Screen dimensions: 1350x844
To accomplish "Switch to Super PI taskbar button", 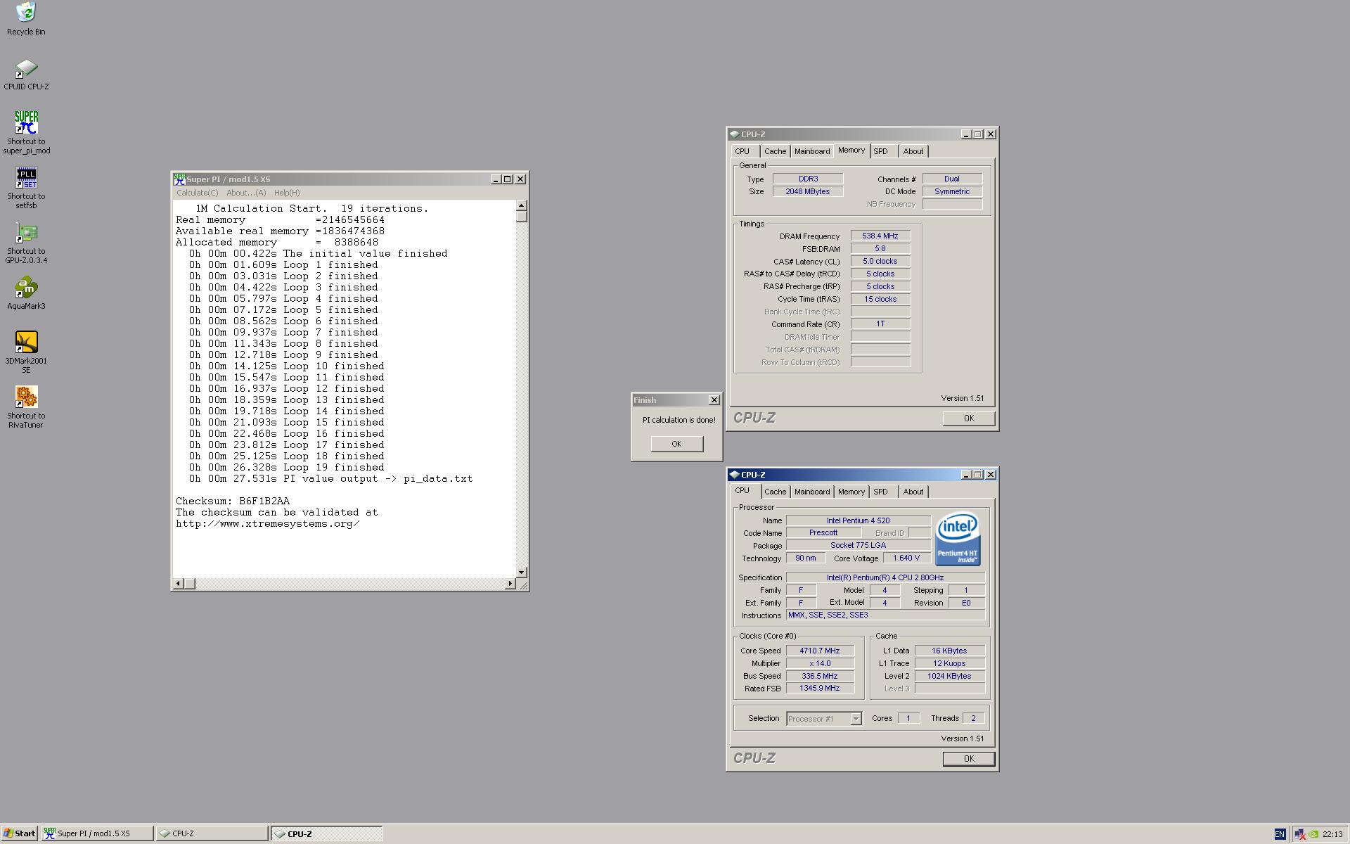I will (97, 833).
